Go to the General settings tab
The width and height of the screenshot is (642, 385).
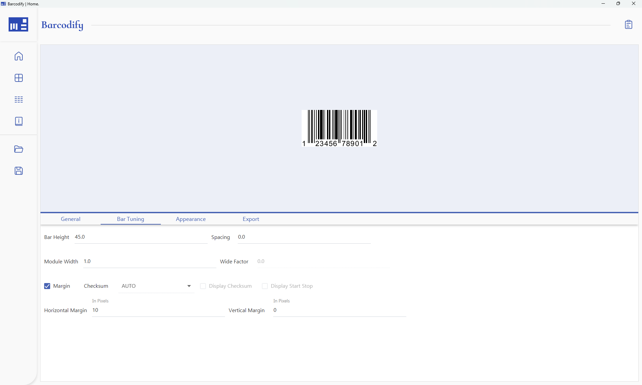[70, 219]
